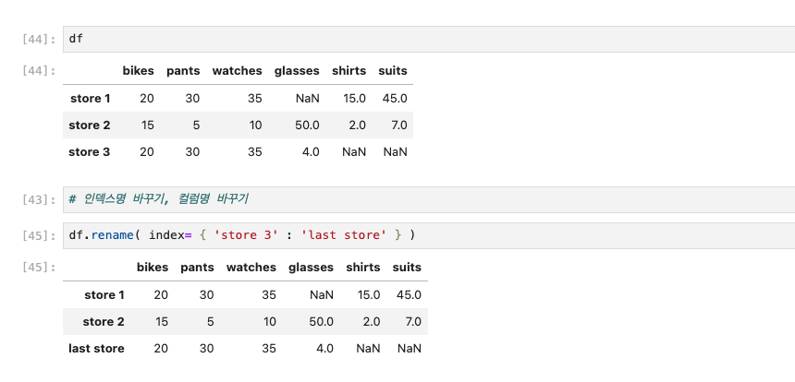The height and width of the screenshot is (382, 795).
Task: In output 44, click store 2's suits value 7.0
Action: (x=398, y=125)
